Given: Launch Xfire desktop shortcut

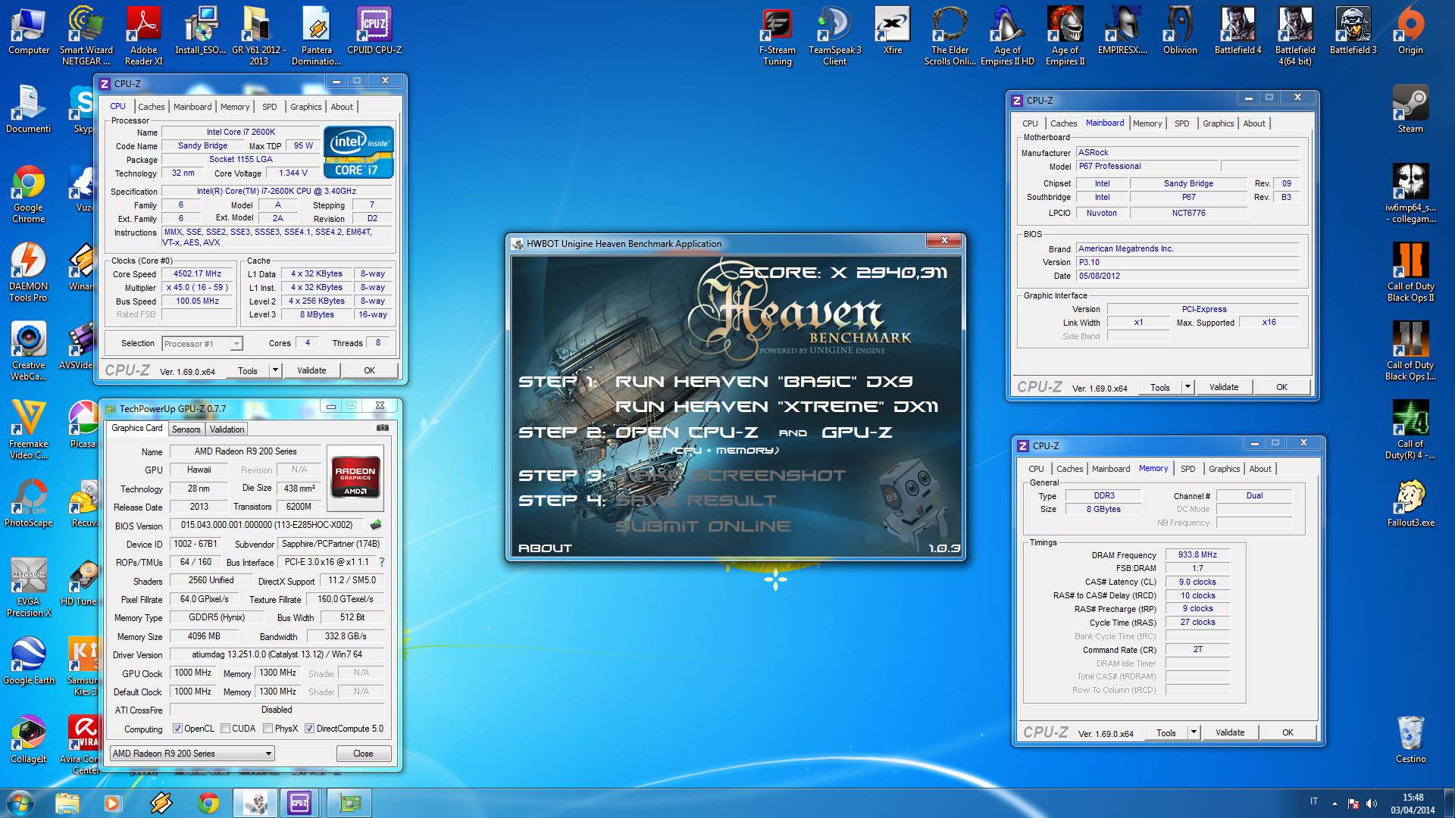Looking at the screenshot, I should pyautogui.click(x=893, y=31).
